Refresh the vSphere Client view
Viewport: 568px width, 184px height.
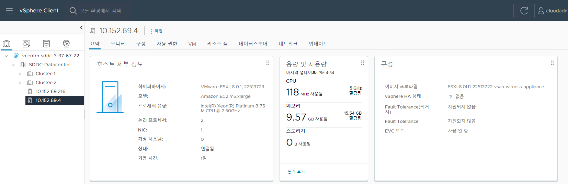coord(524,11)
